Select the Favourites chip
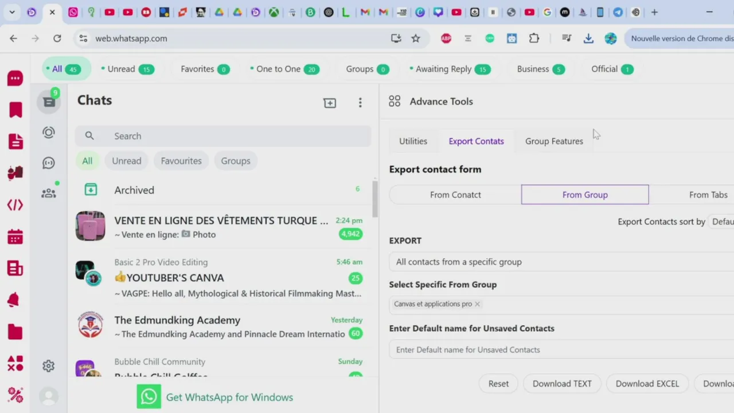 point(181,161)
